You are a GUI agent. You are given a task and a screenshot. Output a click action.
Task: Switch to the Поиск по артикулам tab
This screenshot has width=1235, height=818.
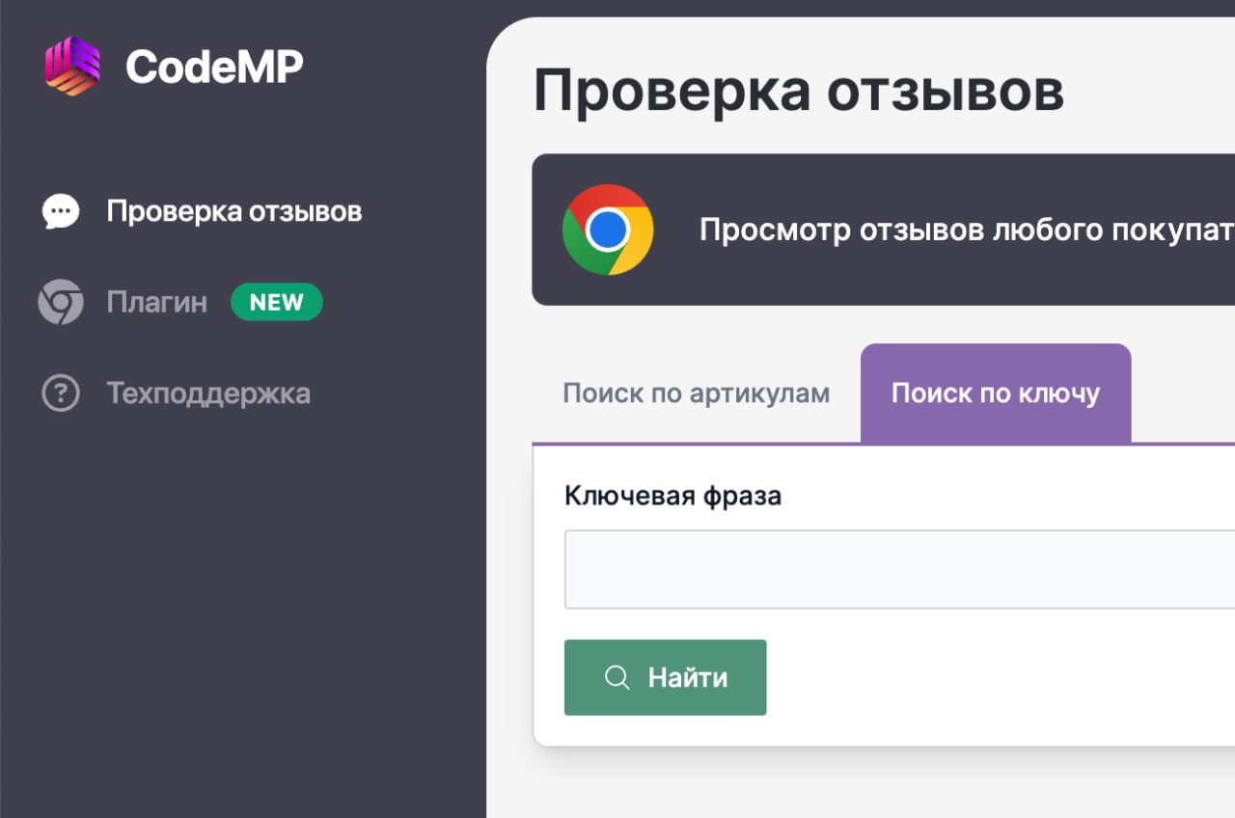(696, 394)
